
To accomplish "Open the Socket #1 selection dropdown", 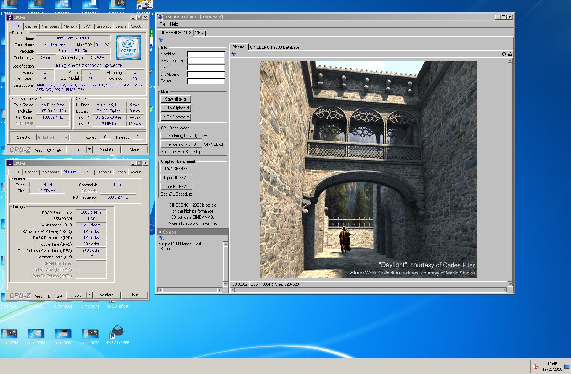I will pyautogui.click(x=66, y=138).
